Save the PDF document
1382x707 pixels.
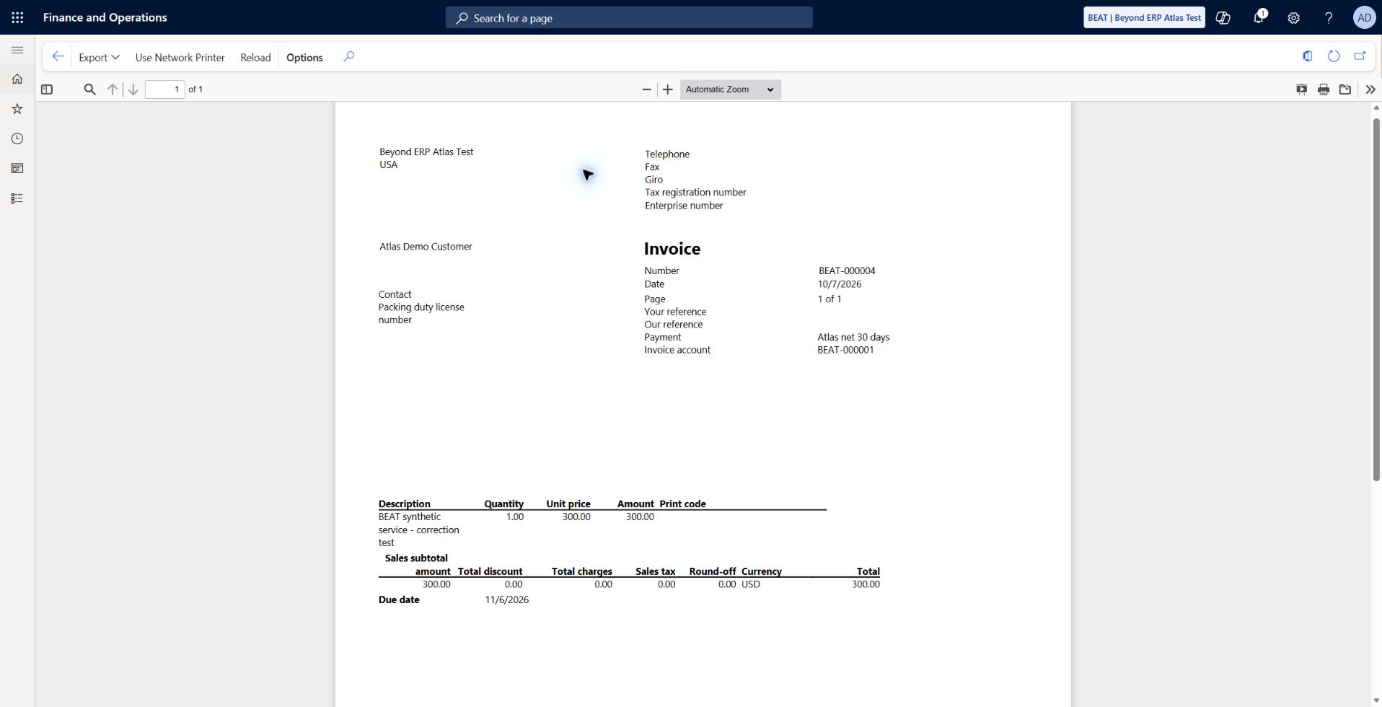tap(1345, 89)
